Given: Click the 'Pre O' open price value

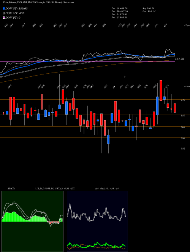Looking at the screenshot, I should (x=119, y=8).
